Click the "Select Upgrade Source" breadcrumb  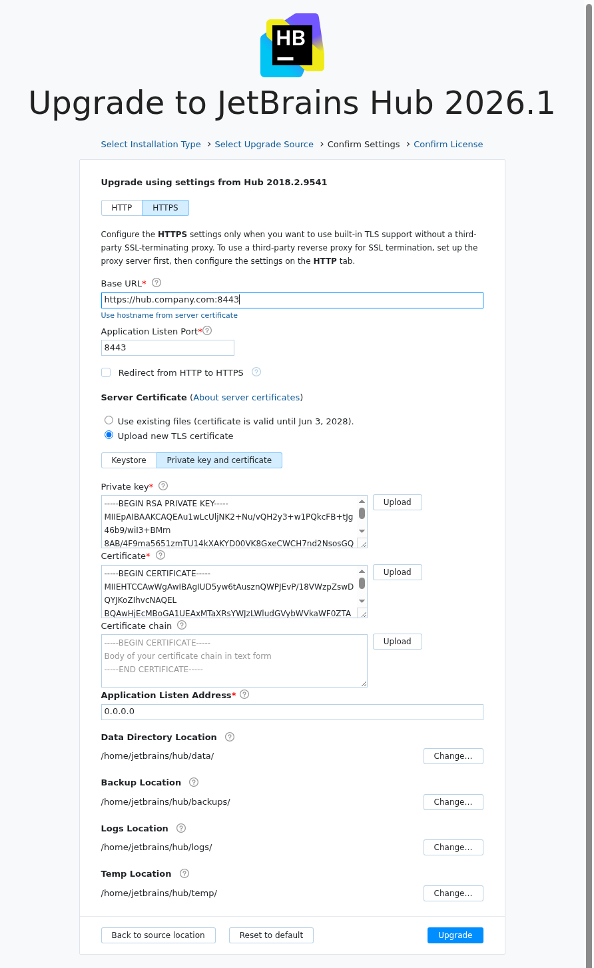[x=264, y=144]
